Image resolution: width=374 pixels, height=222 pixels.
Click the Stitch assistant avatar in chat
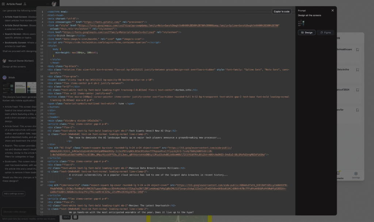coord(4,78)
